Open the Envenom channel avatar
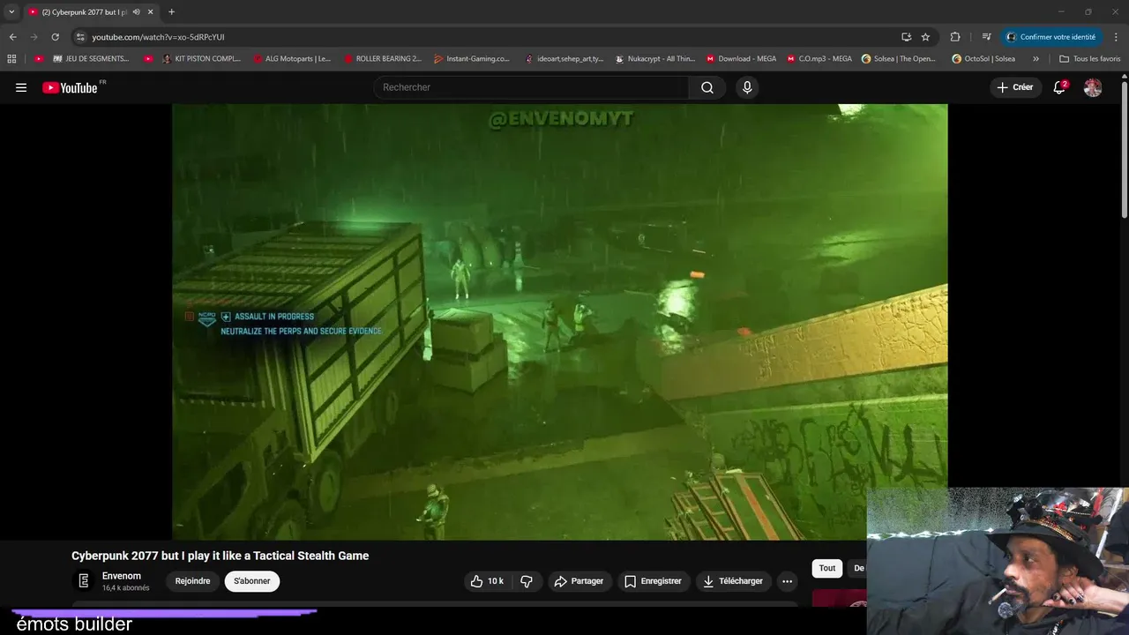 pos(84,580)
